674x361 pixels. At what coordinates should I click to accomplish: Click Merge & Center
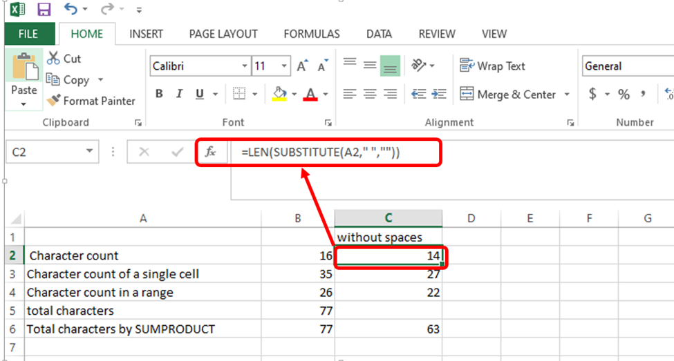click(x=508, y=94)
